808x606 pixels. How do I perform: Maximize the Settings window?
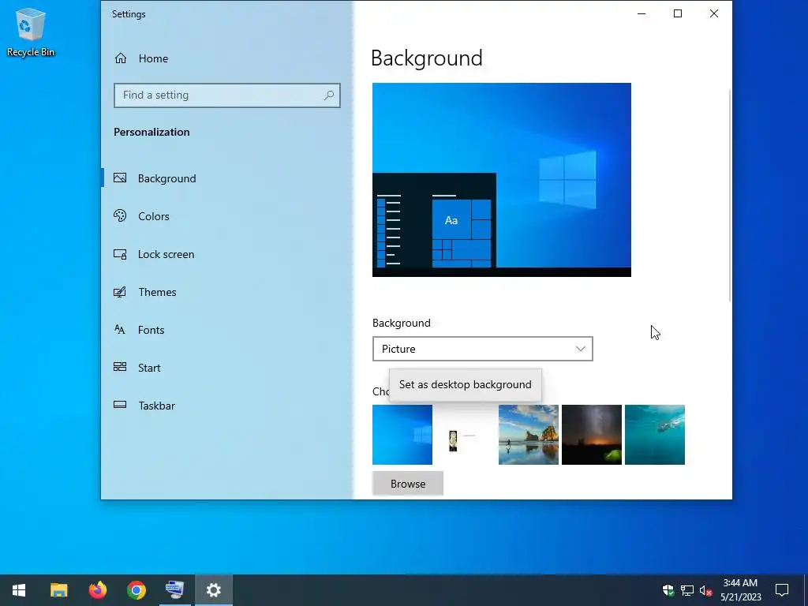click(678, 13)
